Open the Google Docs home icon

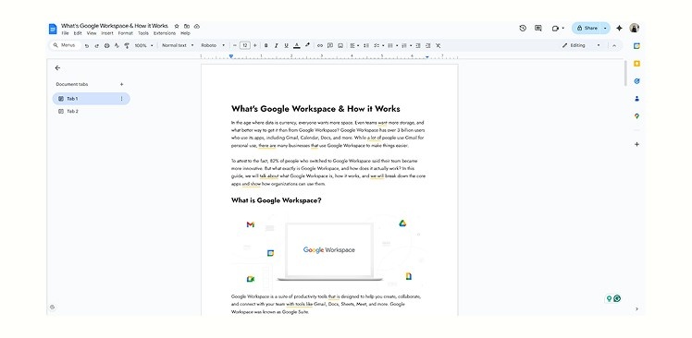pyautogui.click(x=53, y=29)
